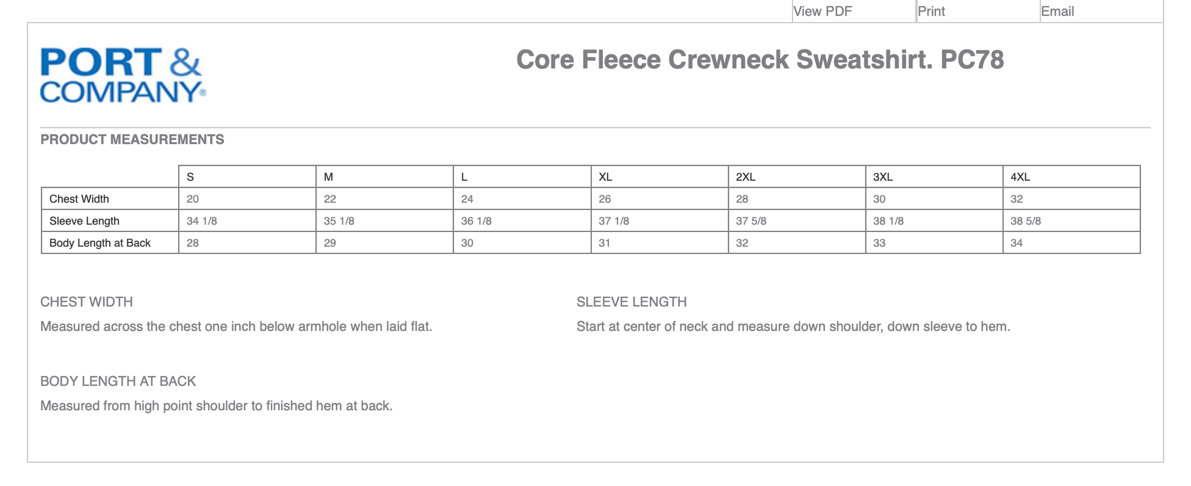Select the M size column header

329,177
